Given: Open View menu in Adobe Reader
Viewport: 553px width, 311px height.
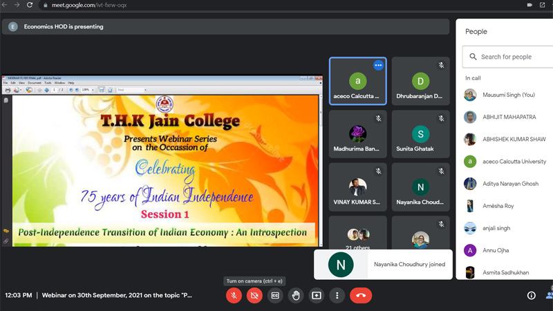Looking at the screenshot, I should [x=22, y=83].
